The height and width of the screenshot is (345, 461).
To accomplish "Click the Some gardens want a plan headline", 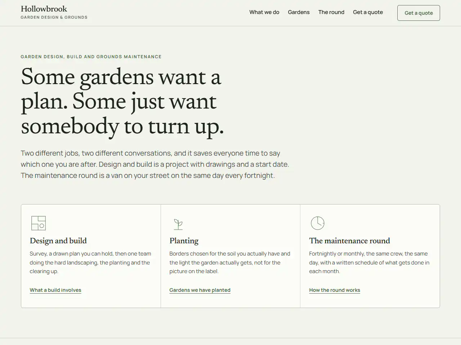I will 122,102.
